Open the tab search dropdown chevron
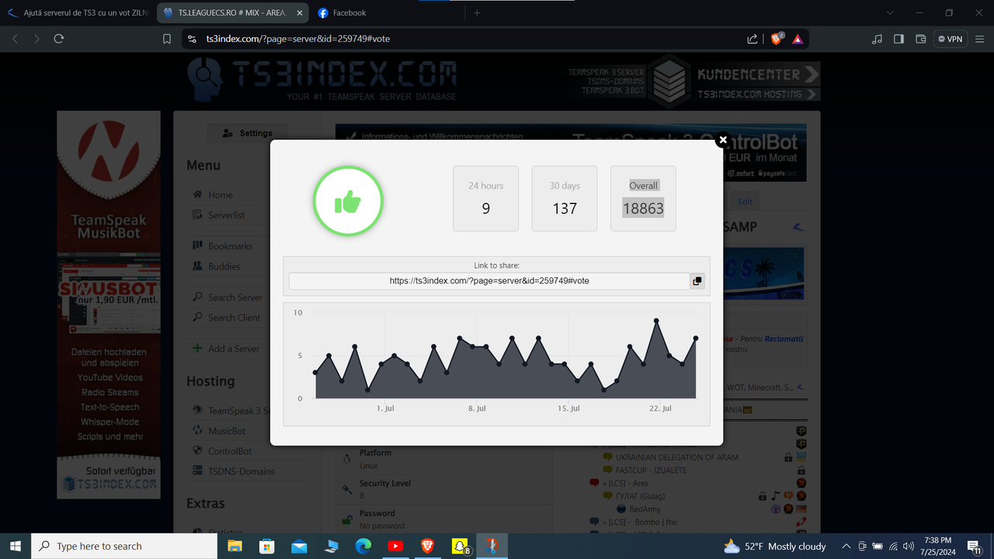The width and height of the screenshot is (994, 559). [890, 12]
